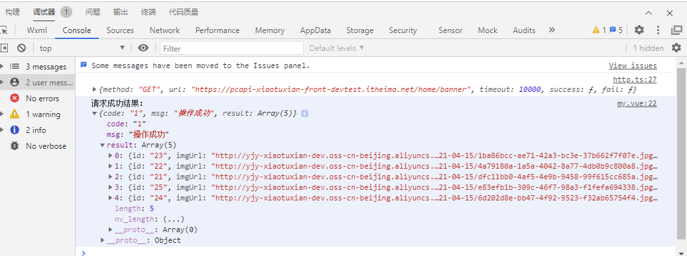Open DevTools settings gear in tab bar
This screenshot has height=256, width=687.
639,30
